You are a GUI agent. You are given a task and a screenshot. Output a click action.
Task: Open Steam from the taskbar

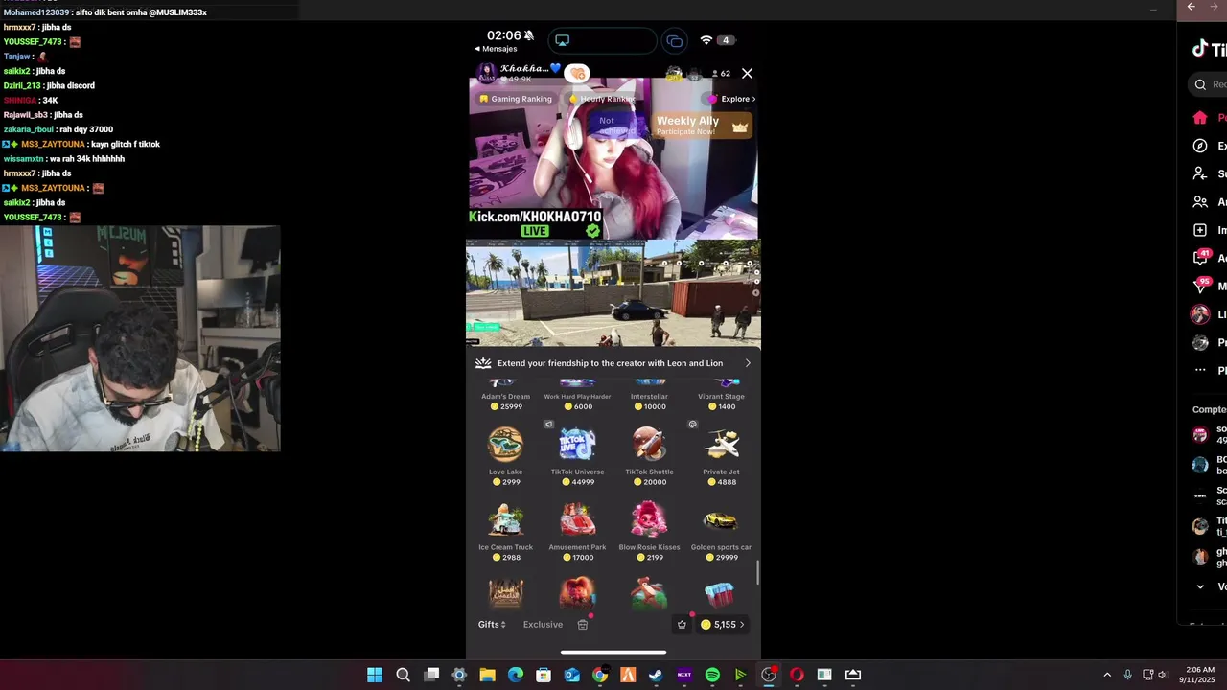point(656,675)
